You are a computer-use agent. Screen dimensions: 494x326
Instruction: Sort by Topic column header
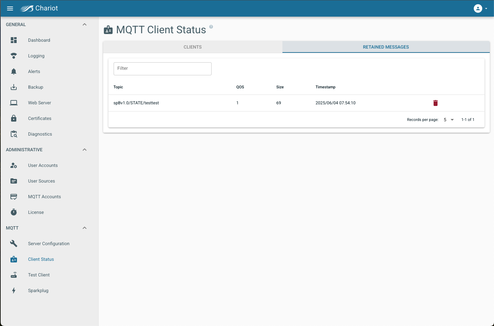[118, 87]
